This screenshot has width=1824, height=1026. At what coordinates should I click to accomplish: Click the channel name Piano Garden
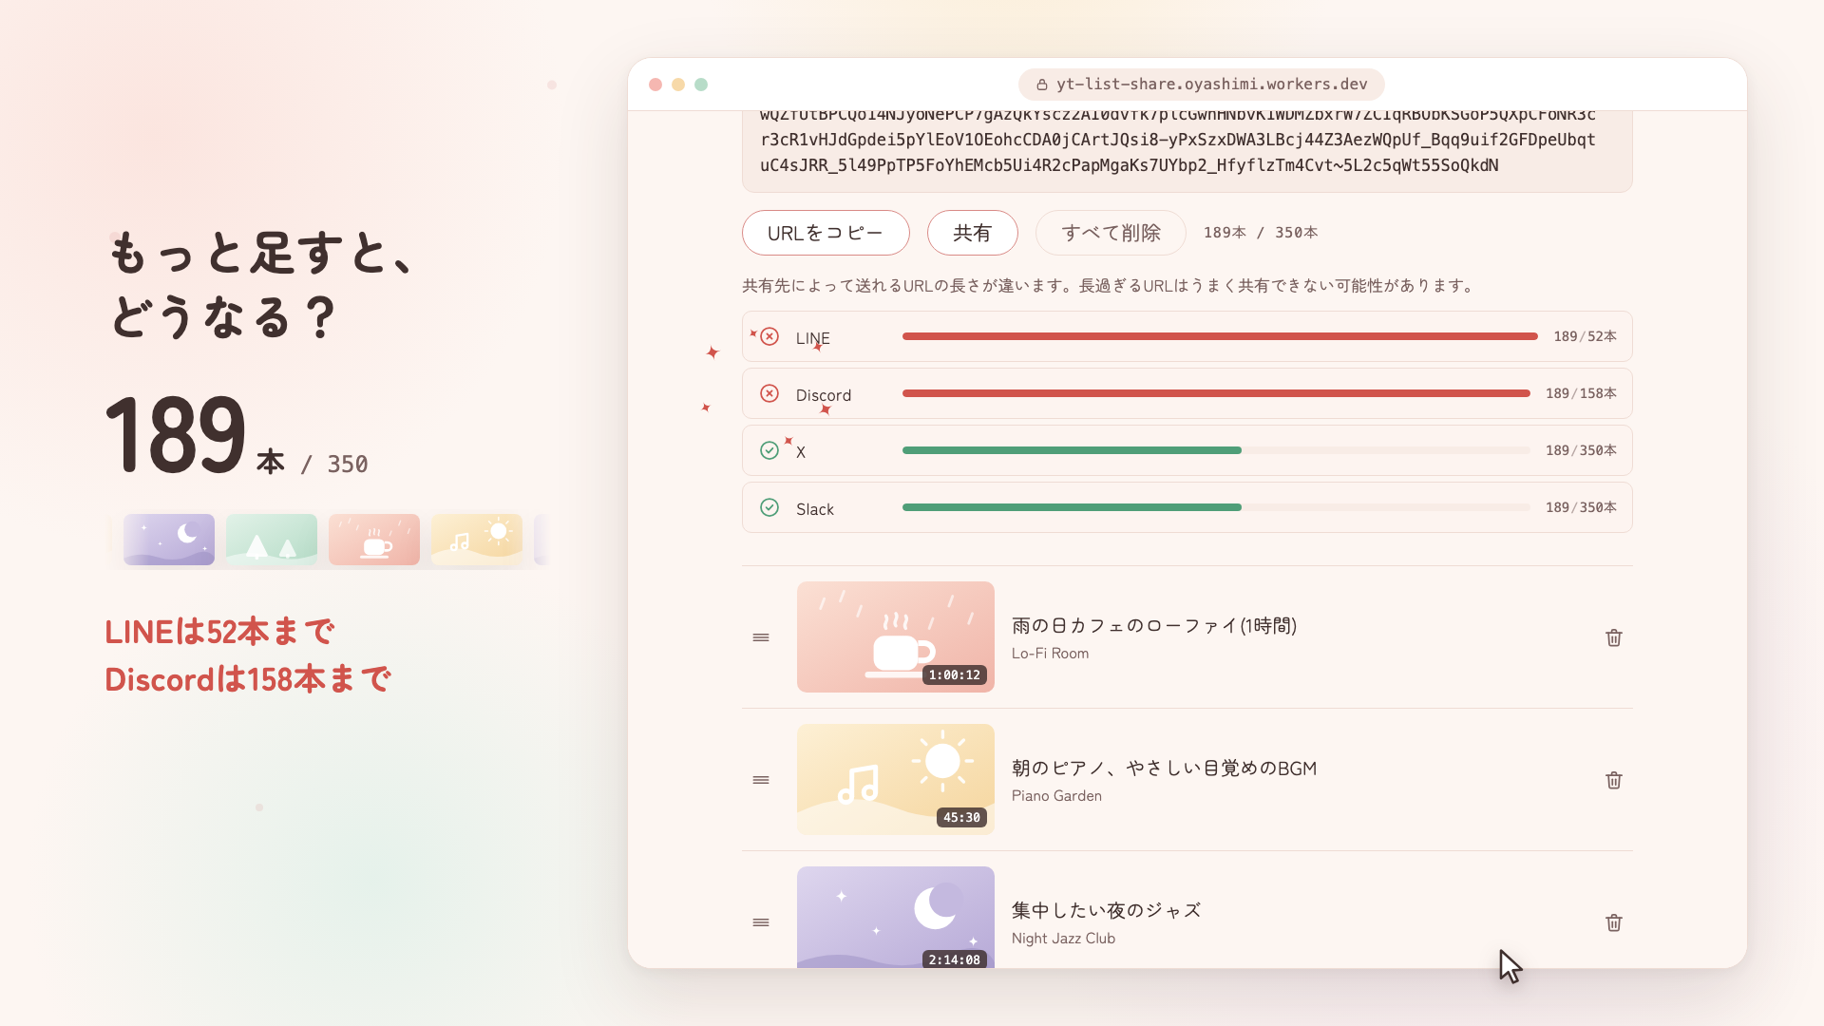1056,796
